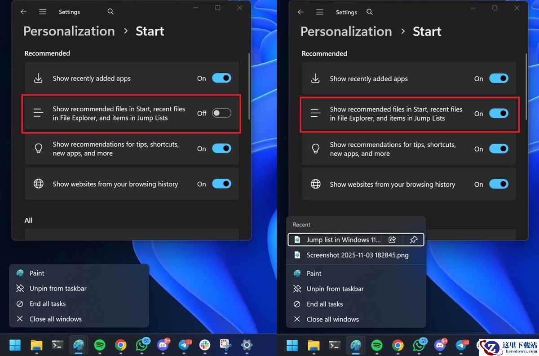The image size is (539, 356).
Task: Click Close all windows in the menu with Recent files
Action: (332, 319)
